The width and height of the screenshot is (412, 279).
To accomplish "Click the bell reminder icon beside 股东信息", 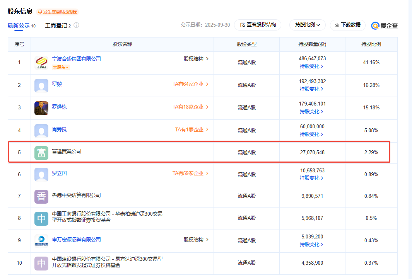I will (40, 12).
